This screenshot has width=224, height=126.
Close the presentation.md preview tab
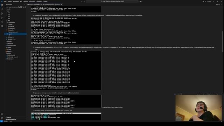click(x=62, y=5)
